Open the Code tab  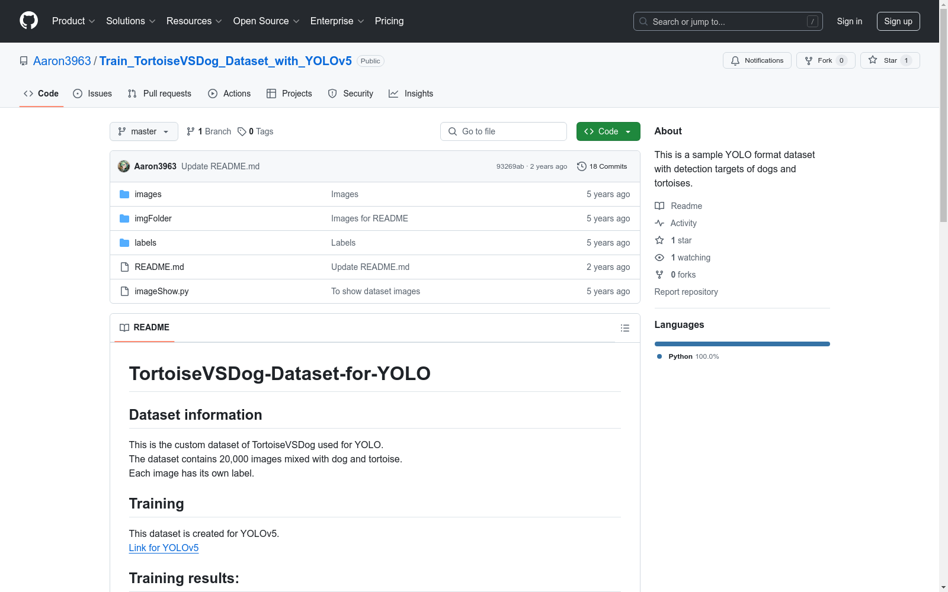[x=41, y=94]
